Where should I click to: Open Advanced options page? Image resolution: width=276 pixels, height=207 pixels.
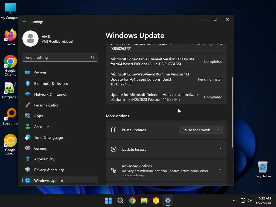coord(167,170)
